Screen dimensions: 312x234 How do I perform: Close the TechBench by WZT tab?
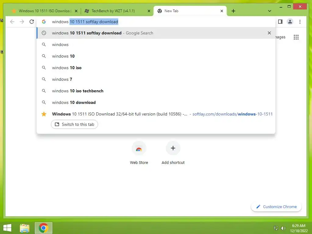149,11
